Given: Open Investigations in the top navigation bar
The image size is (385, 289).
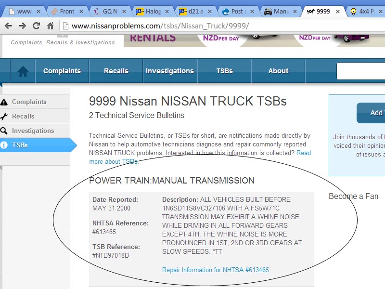Looking at the screenshot, I should (x=170, y=71).
